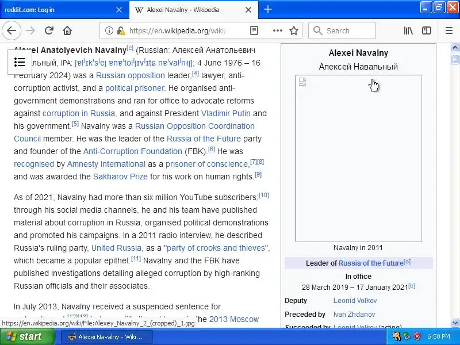Click the broken Navalny infobox image
This screenshot has height=345, width=460.
358,159
